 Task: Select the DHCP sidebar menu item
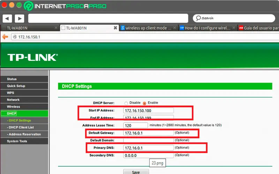click(x=24, y=113)
